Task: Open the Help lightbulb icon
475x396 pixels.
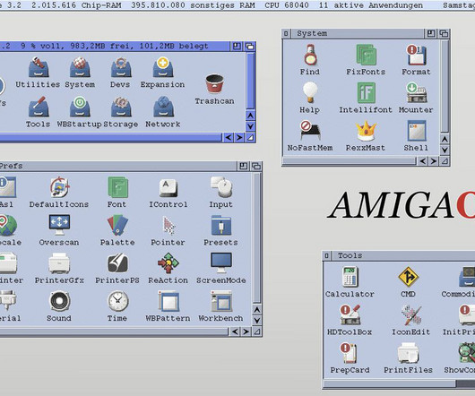Action: tap(310, 92)
